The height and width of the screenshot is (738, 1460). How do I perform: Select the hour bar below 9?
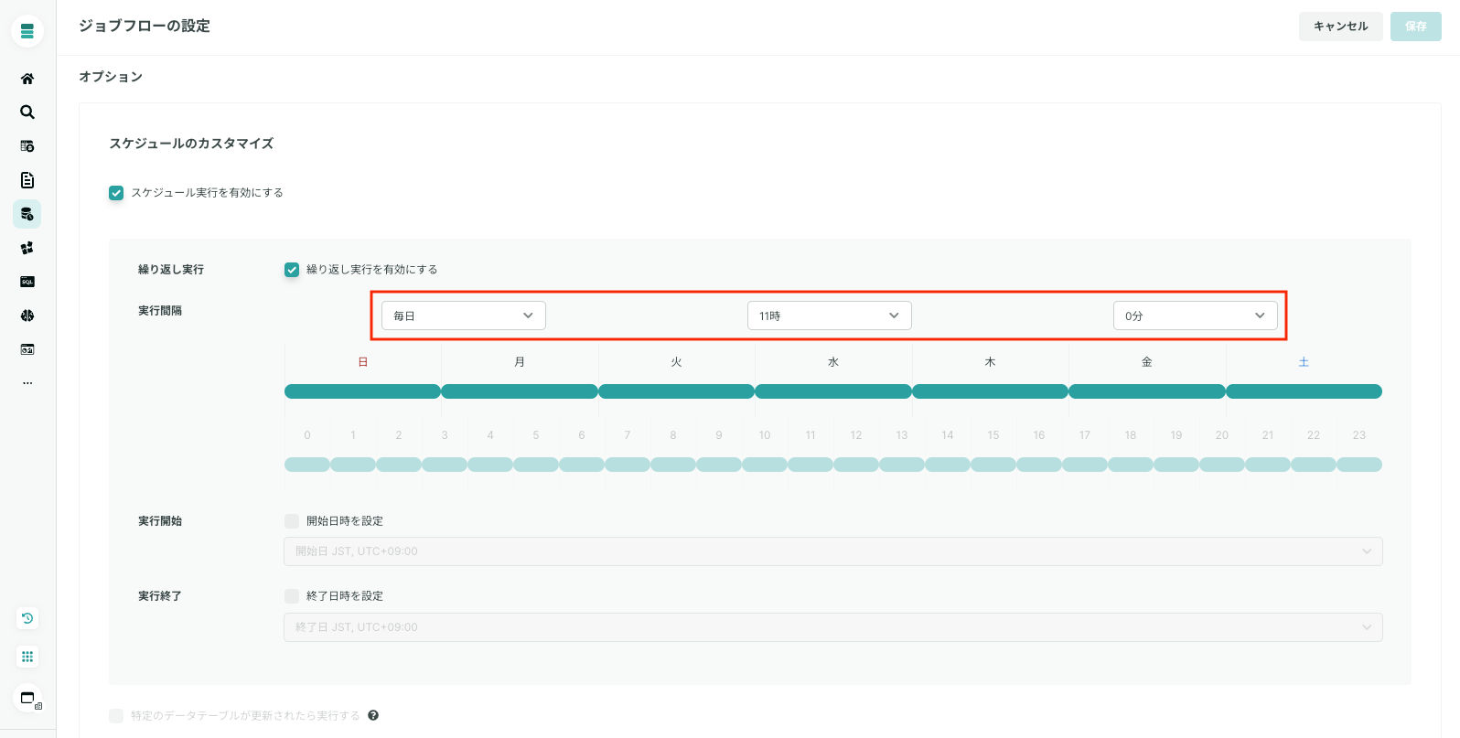pyautogui.click(x=719, y=465)
